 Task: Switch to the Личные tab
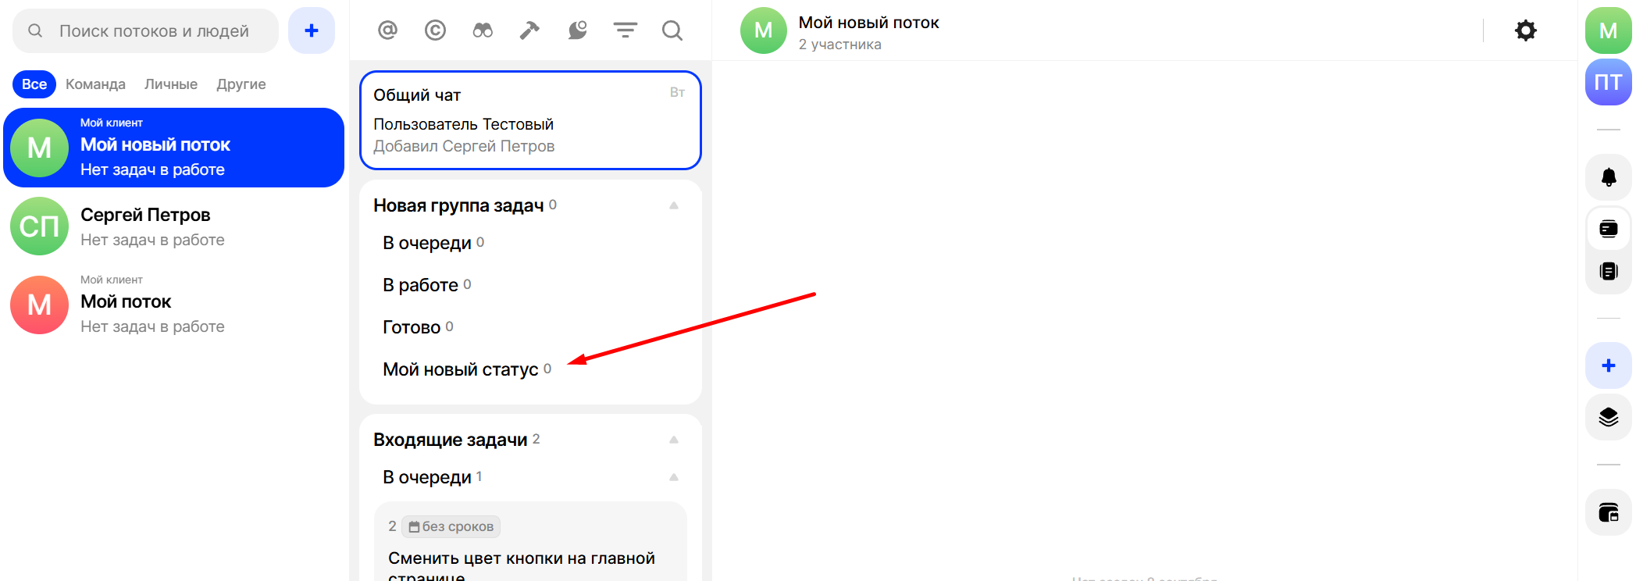170,84
